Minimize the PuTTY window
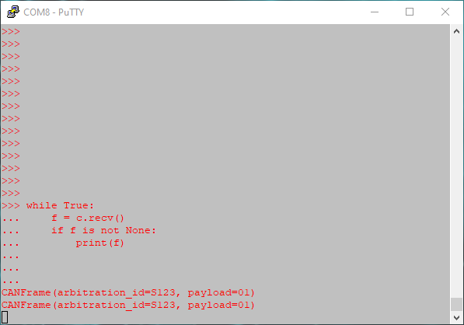This screenshot has height=325, width=464. pyautogui.click(x=375, y=12)
